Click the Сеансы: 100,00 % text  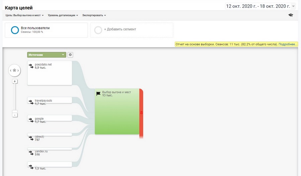pyautogui.click(x=32, y=32)
